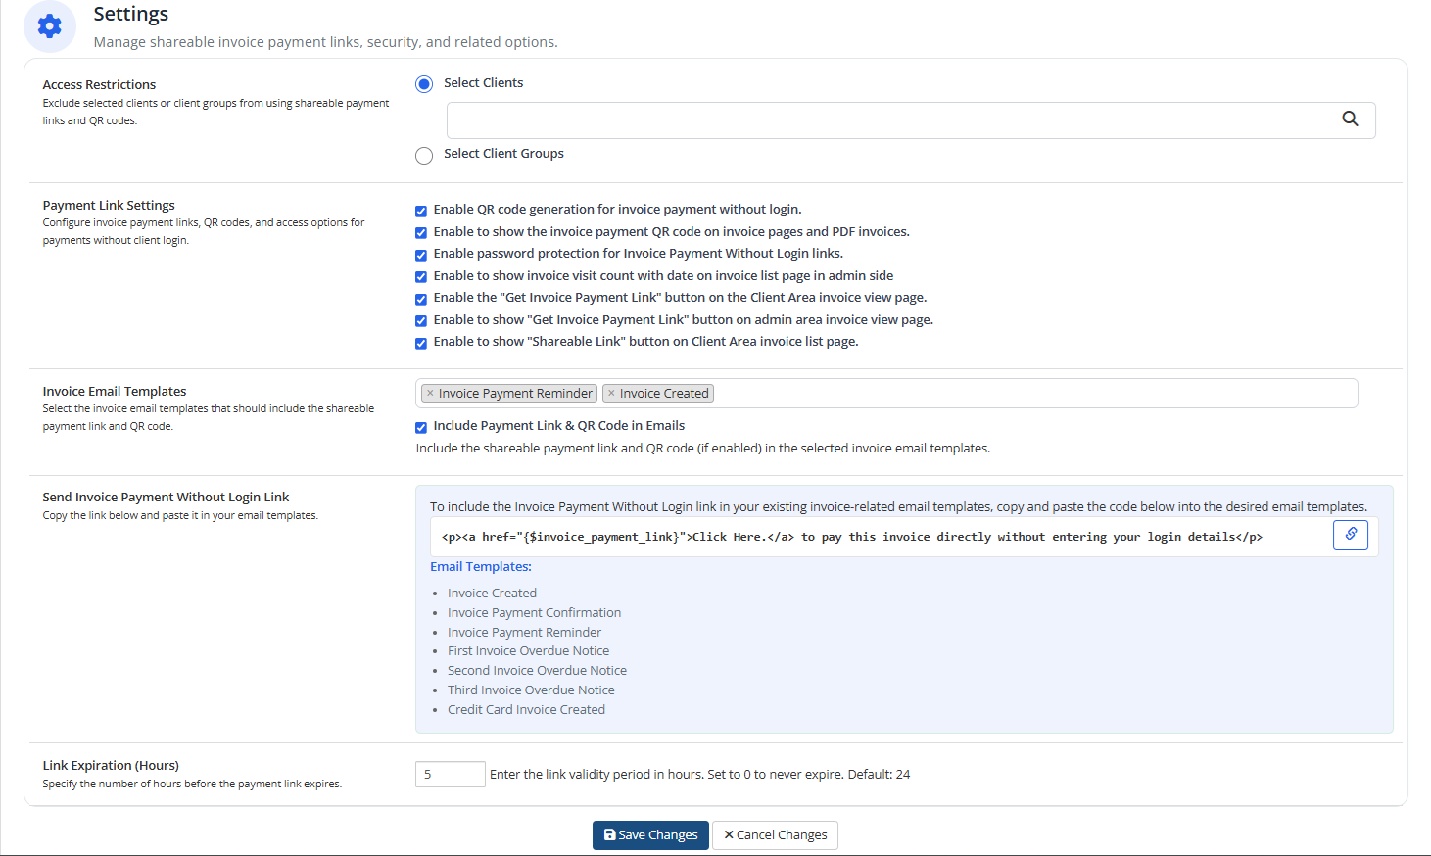This screenshot has height=856, width=1431.
Task: Click Second Invoice Overdue Notice list item
Action: click(537, 670)
